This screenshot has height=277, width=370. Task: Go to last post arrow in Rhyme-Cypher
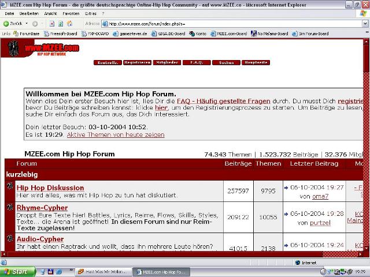[x=286, y=214]
